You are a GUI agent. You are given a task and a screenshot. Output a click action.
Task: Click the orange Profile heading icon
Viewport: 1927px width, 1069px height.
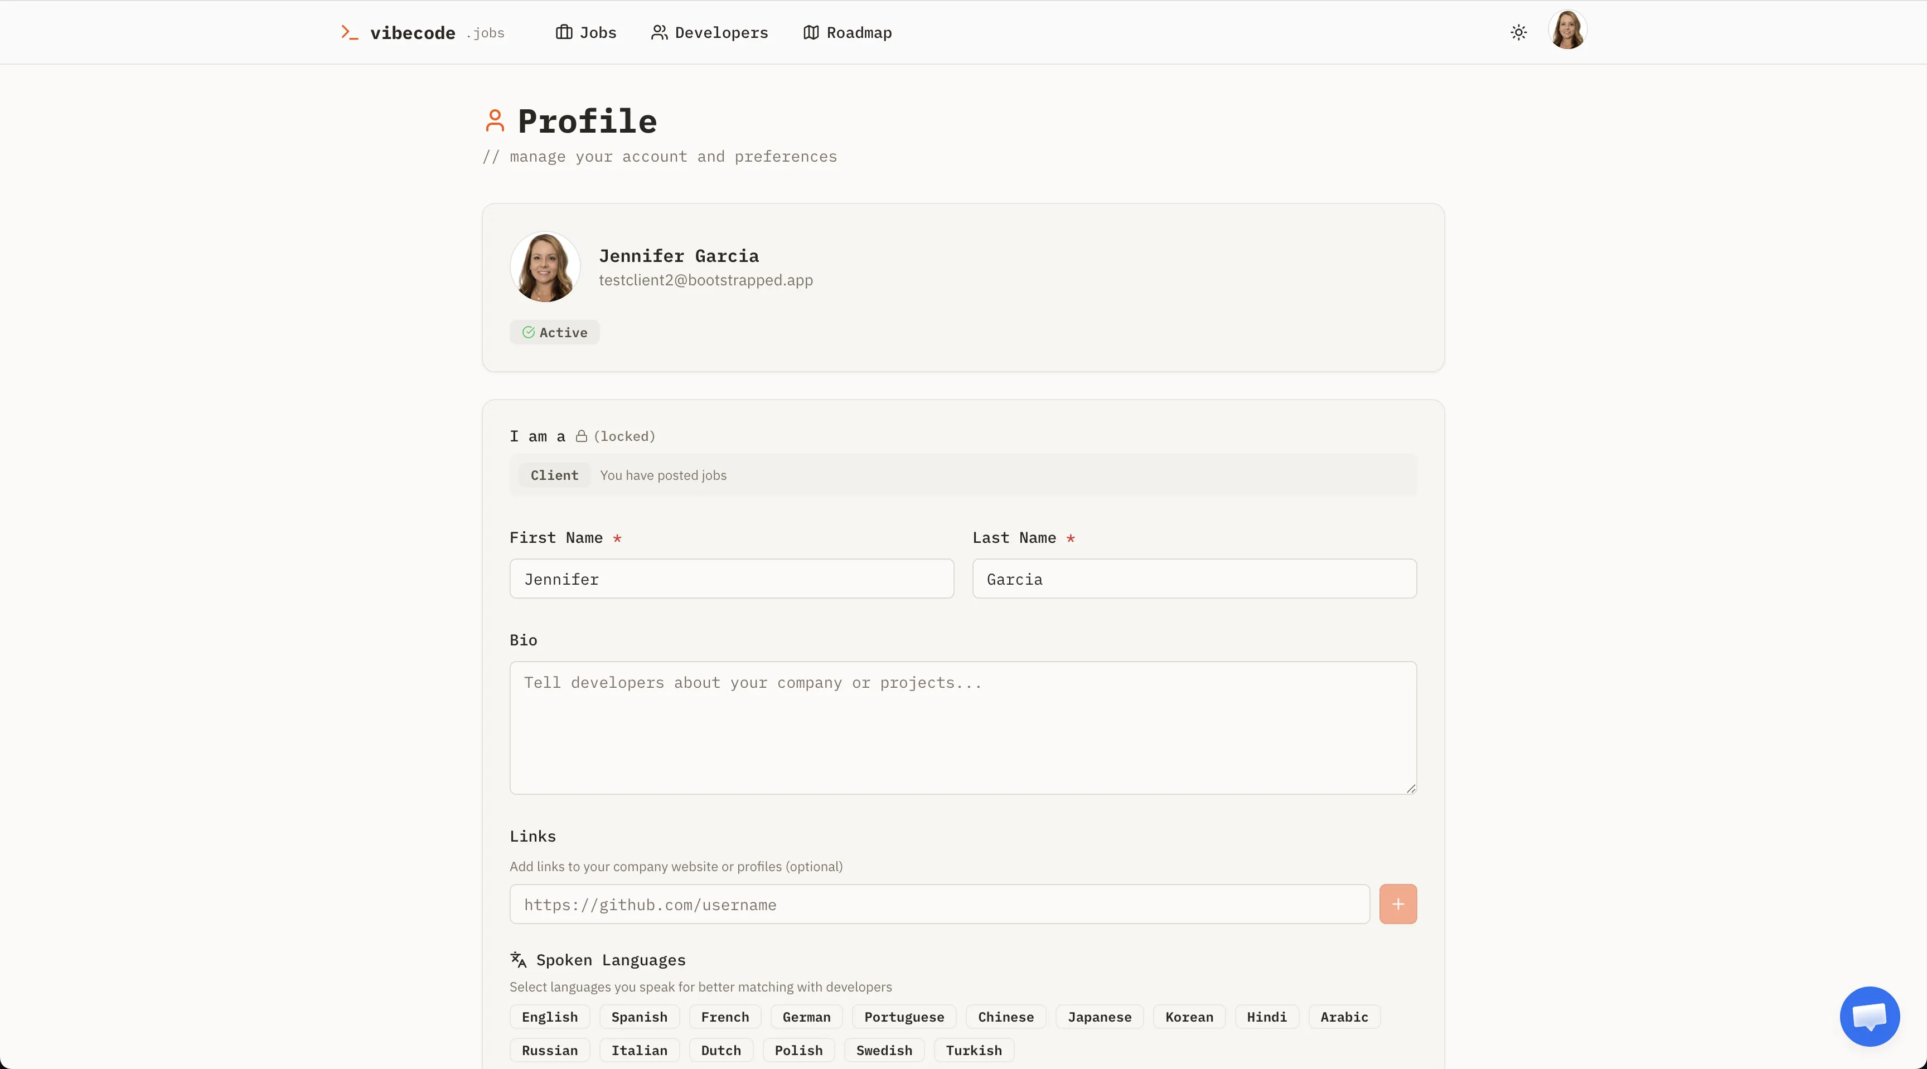tap(495, 120)
